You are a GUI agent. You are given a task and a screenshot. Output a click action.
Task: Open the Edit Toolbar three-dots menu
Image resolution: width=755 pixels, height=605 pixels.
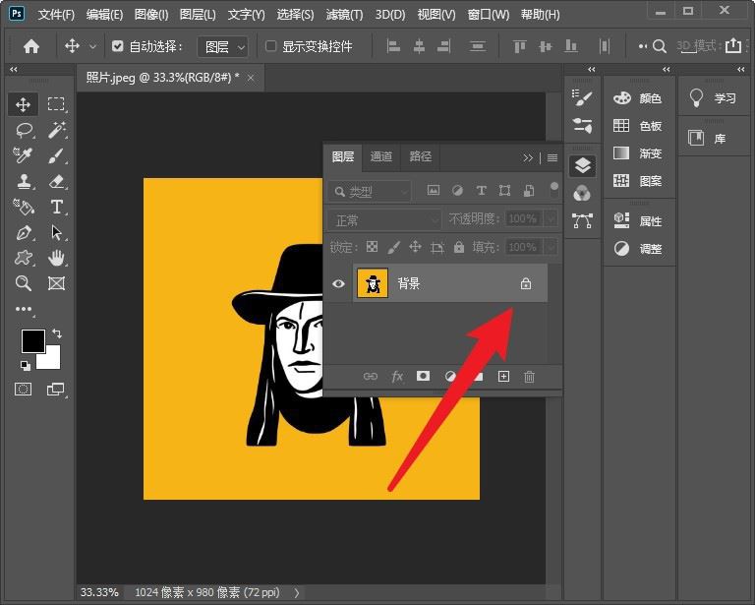click(x=24, y=309)
